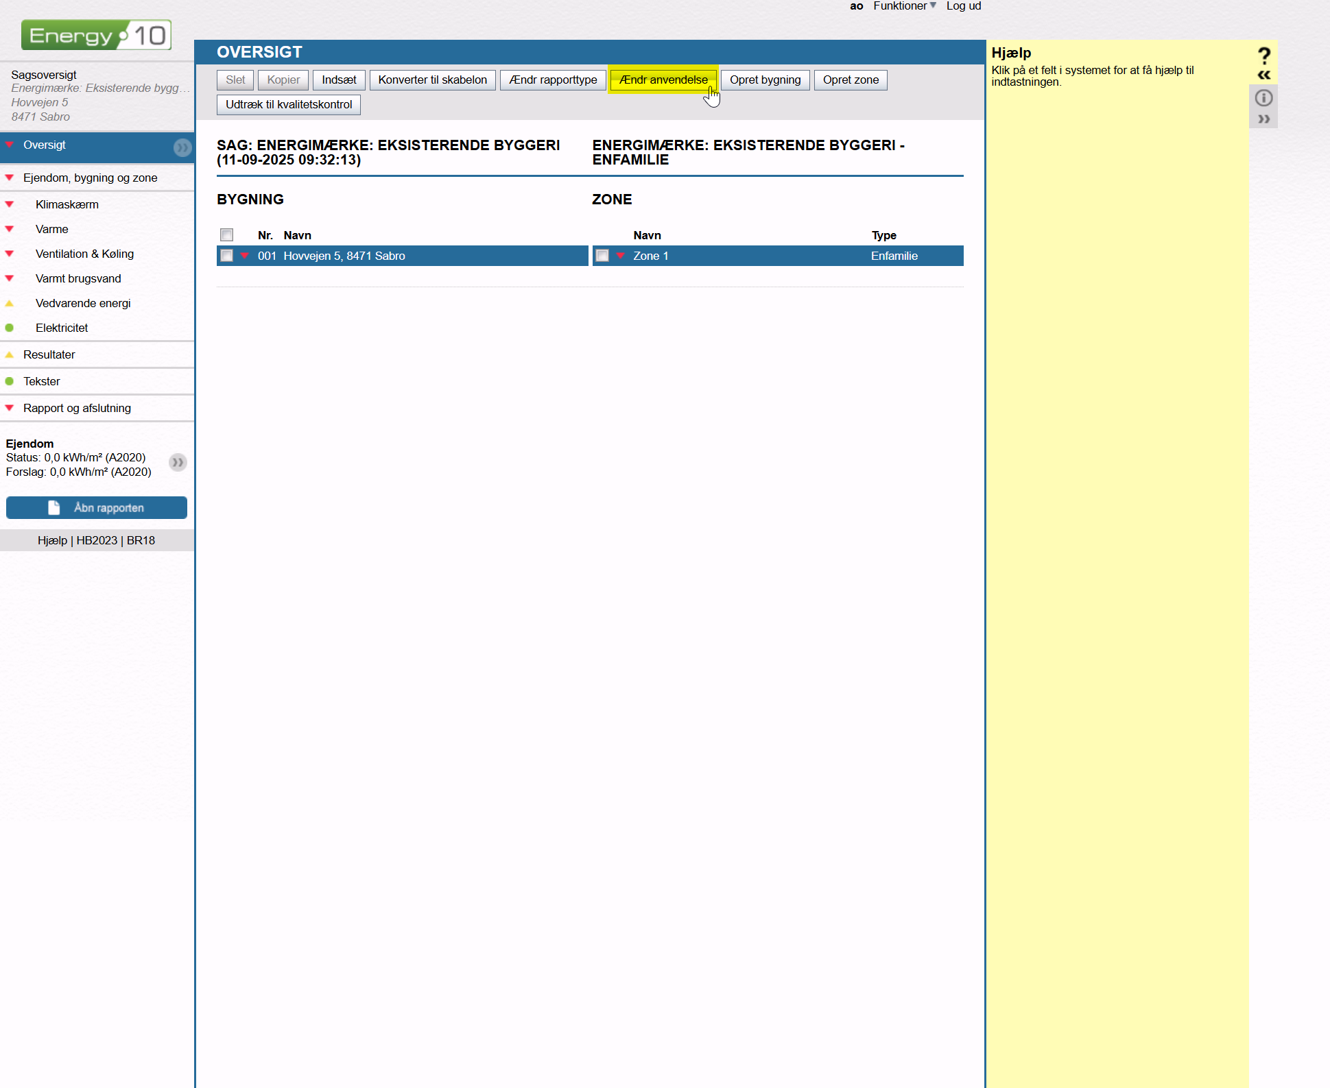Image resolution: width=1330 pixels, height=1088 pixels.
Task: Click the Energy10 logo
Action: coord(96,35)
